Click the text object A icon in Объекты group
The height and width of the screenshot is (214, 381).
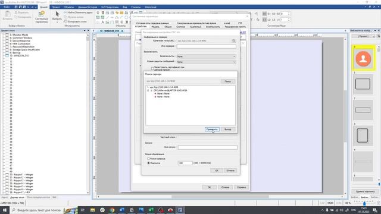(102, 22)
